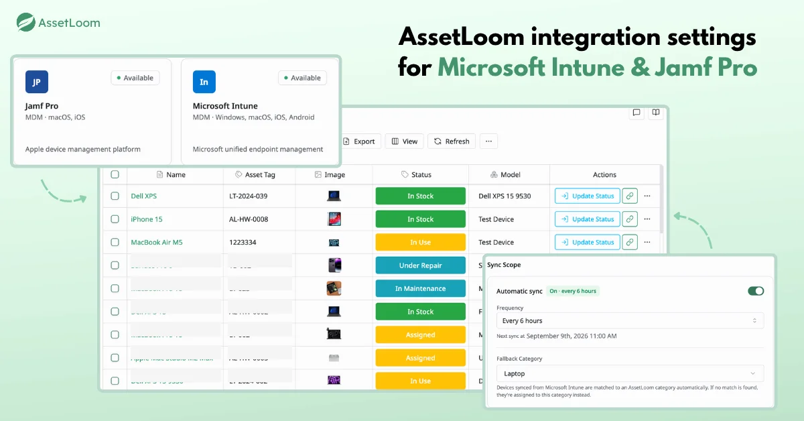The height and width of the screenshot is (421, 804).
Task: Select the Jamf Pro integration card title
Action: 41,106
